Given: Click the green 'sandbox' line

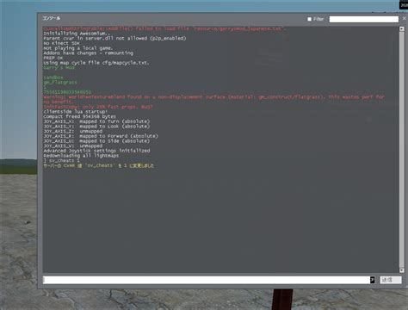Looking at the screenshot, I should [53, 77].
